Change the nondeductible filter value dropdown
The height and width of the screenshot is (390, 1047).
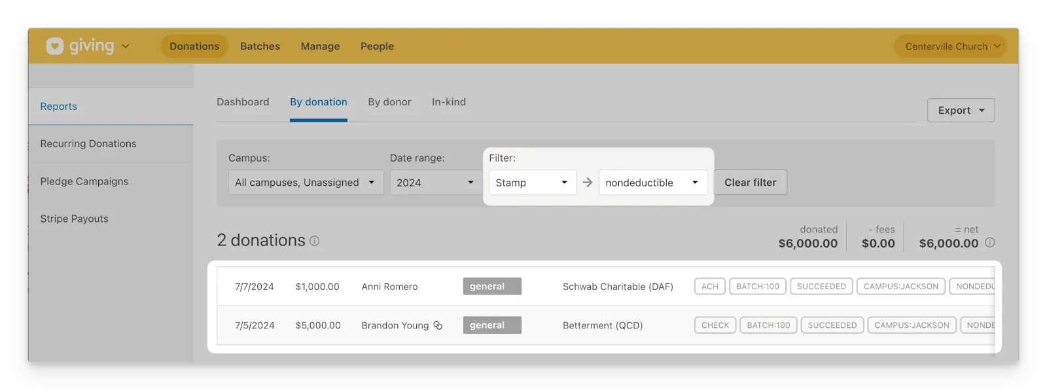tap(652, 183)
